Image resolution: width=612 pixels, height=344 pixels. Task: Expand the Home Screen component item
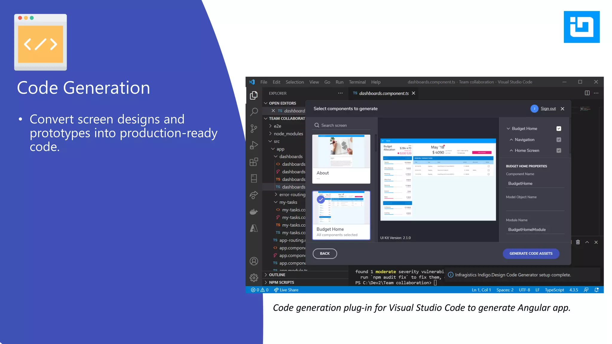(511, 150)
